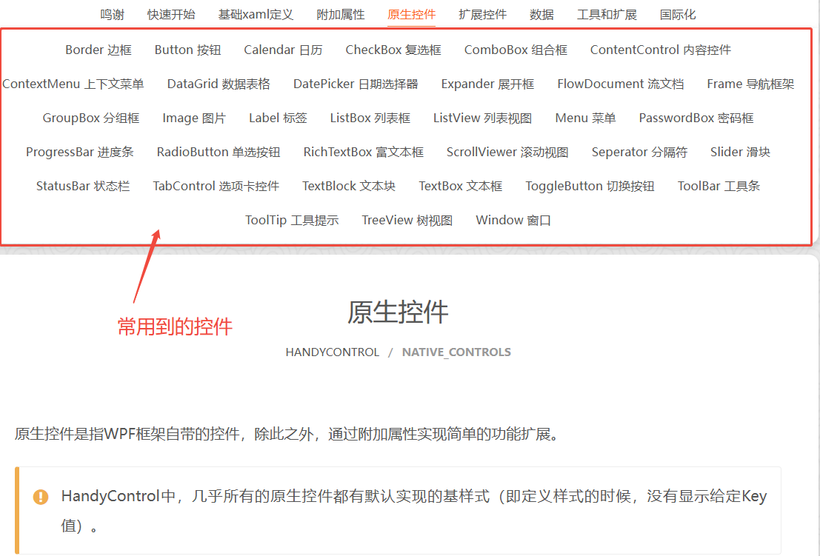Screen dimensions: 820x556
Task: Open the 基础xaml定义 nav item
Action: 256,15
